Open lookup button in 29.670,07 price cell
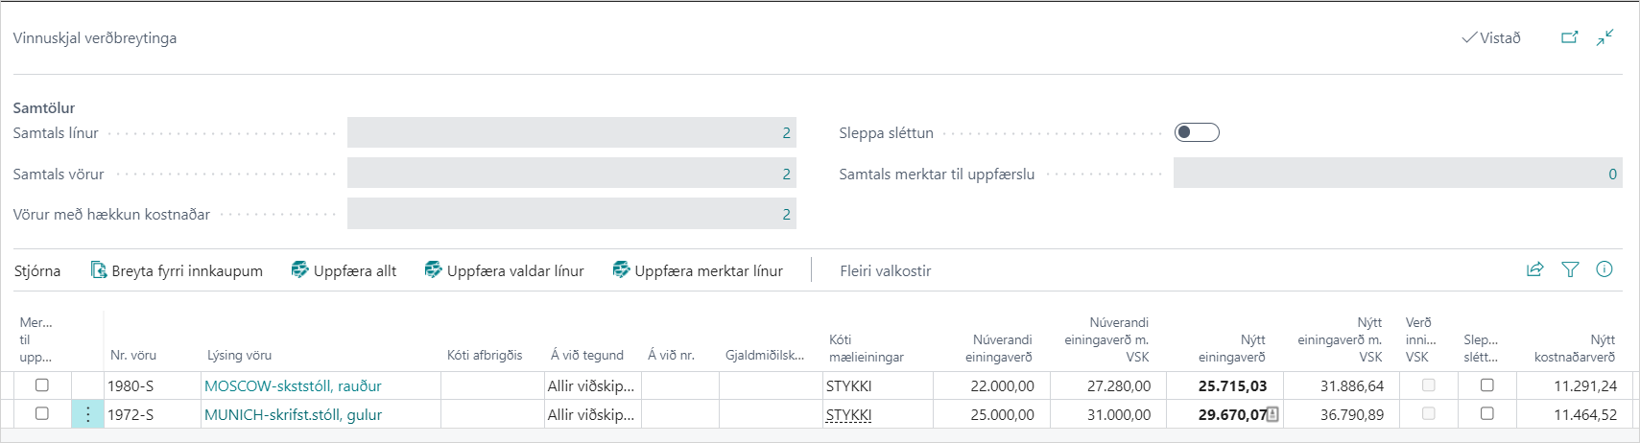1640x443 pixels. tap(1272, 414)
